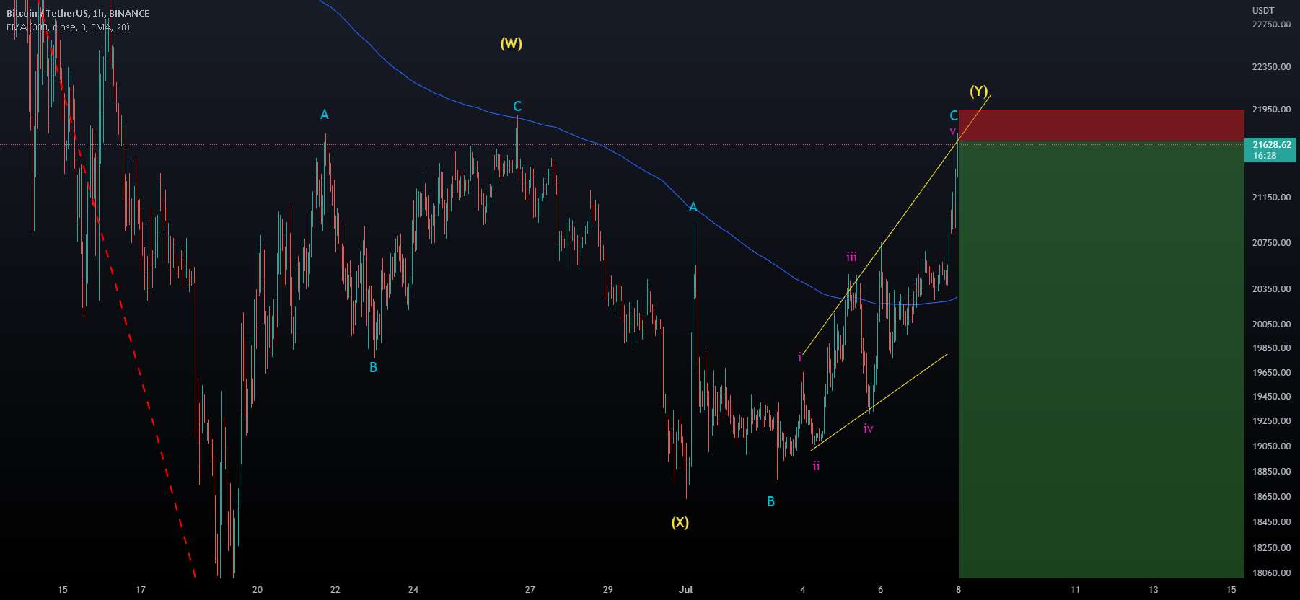Click cyan C label beneath (W)
The width and height of the screenshot is (1300, 600).
tap(517, 107)
